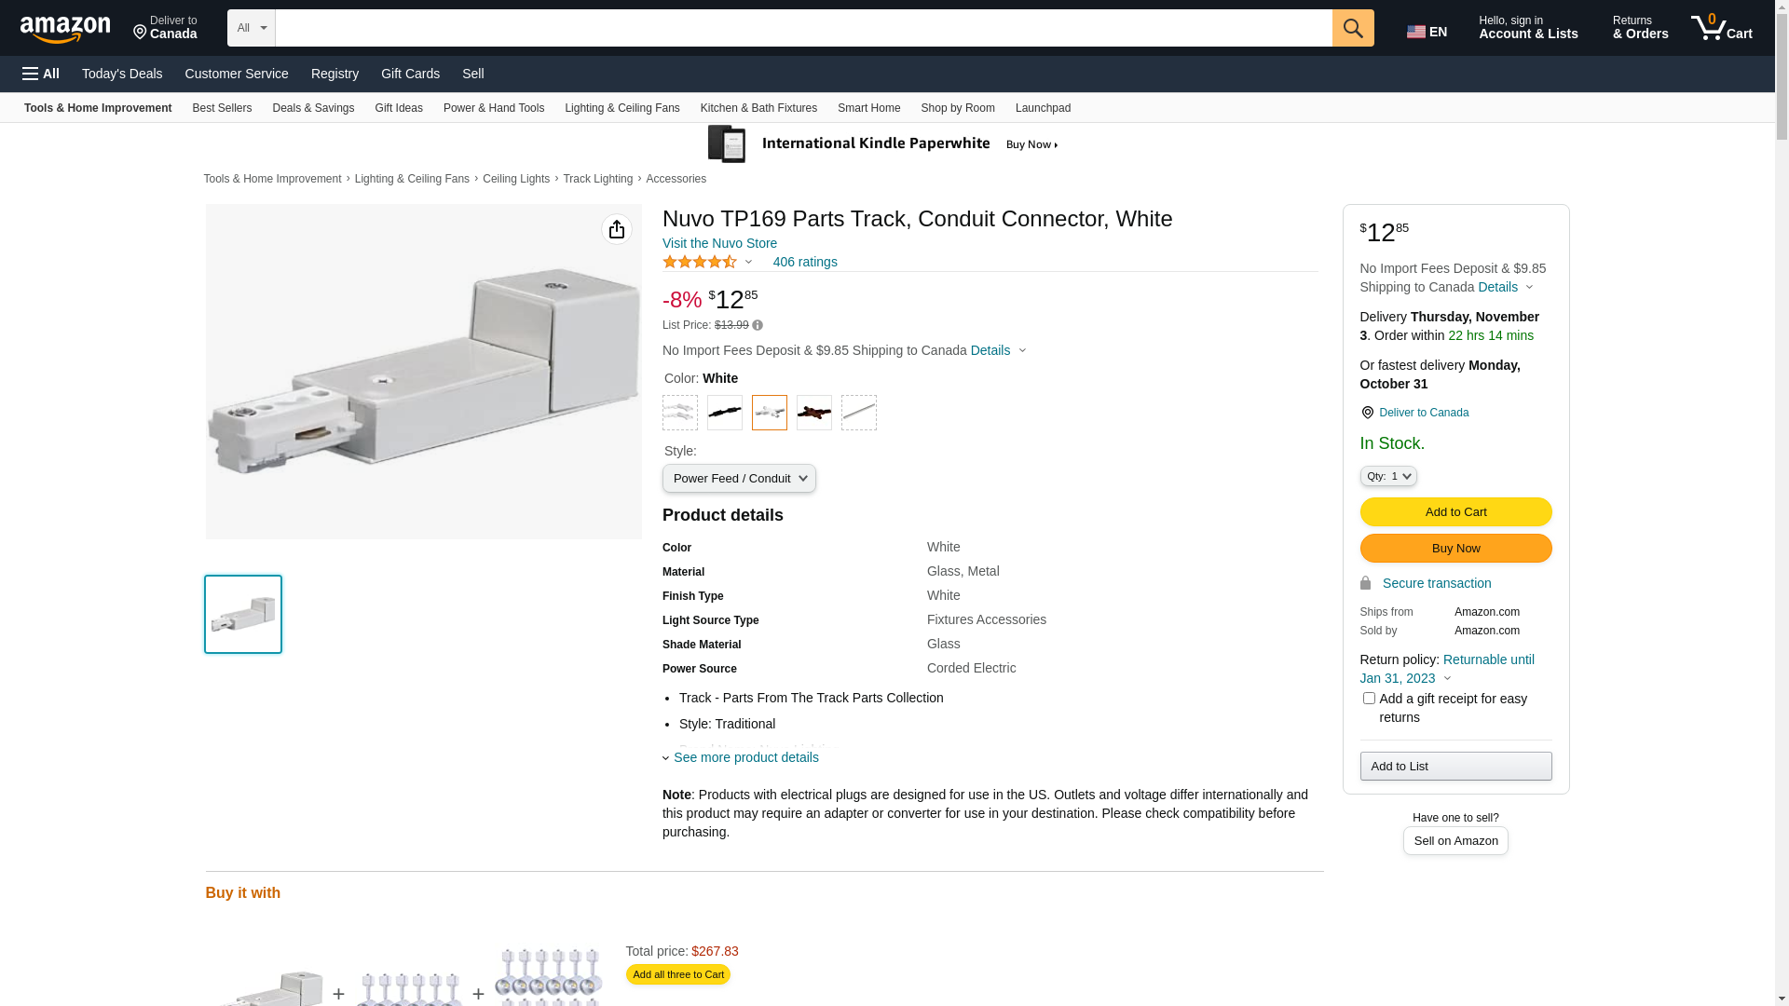The height and width of the screenshot is (1006, 1789).
Task: Click the Amazon logo
Action: (65, 30)
